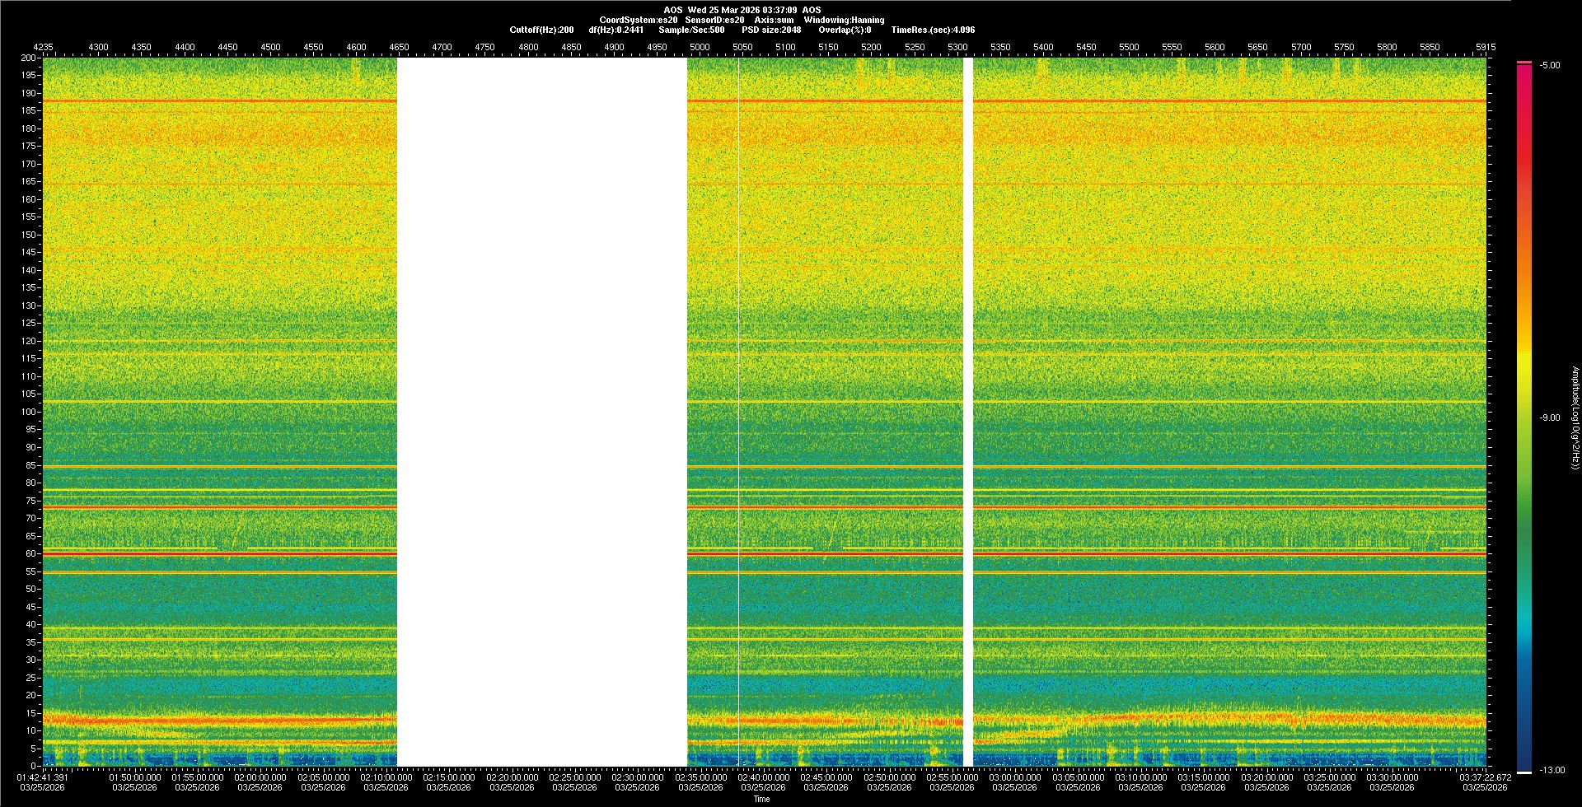Click the narrow white gap before 03:00:00

tap(968, 412)
